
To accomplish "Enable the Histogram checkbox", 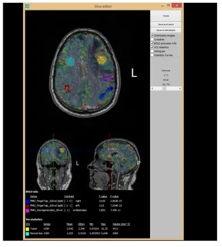I will click(x=152, y=51).
